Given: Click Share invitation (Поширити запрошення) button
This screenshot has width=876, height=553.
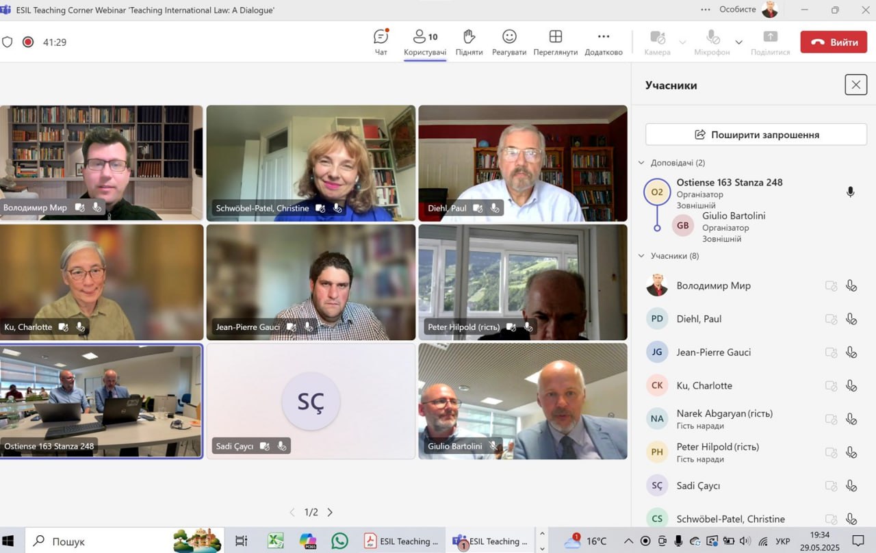Looking at the screenshot, I should [x=756, y=135].
